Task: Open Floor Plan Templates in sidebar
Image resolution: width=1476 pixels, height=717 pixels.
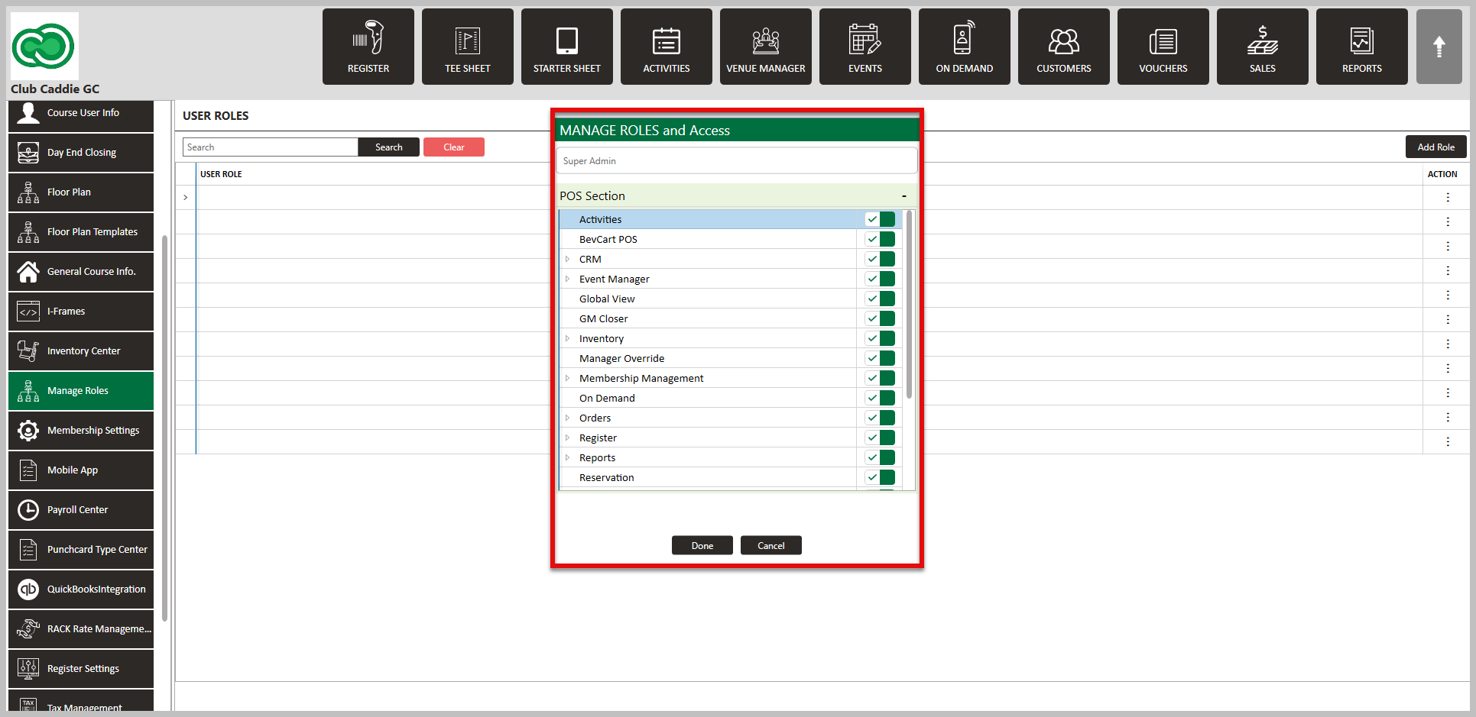Action: (81, 232)
